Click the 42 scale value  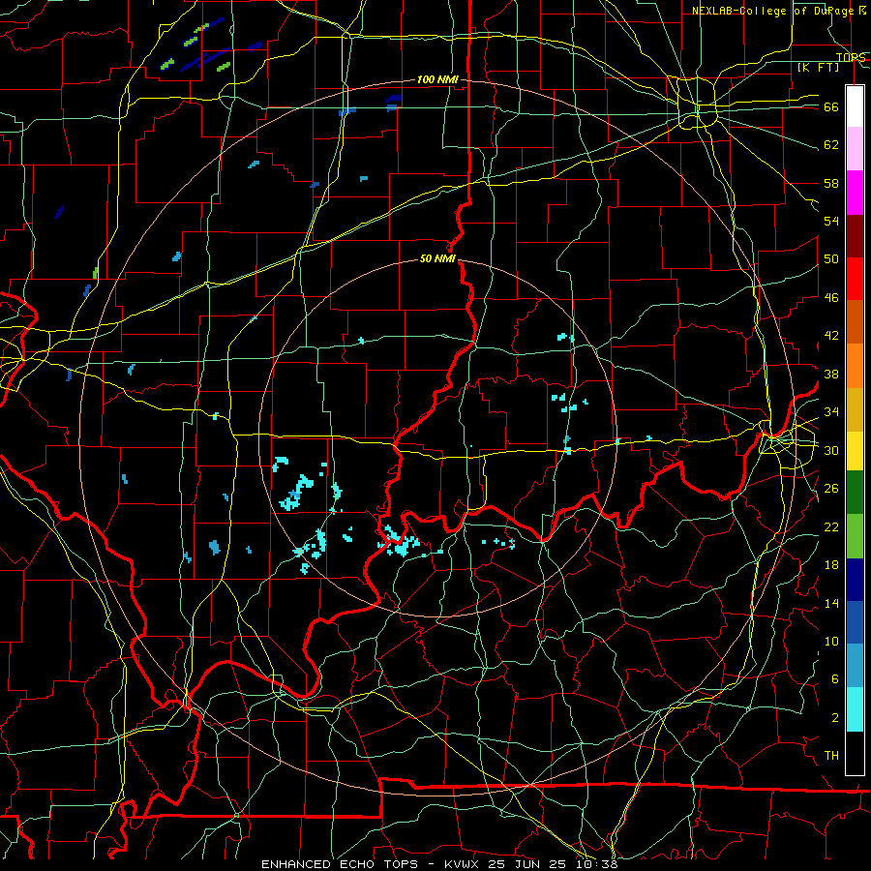coord(831,336)
